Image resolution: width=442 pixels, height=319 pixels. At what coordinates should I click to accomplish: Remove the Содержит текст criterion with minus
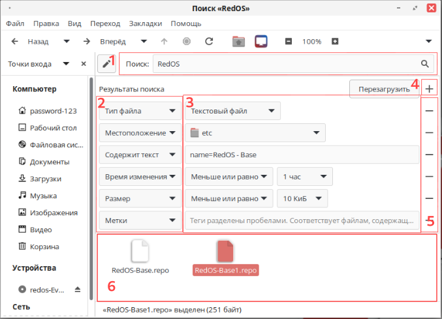(x=430, y=155)
